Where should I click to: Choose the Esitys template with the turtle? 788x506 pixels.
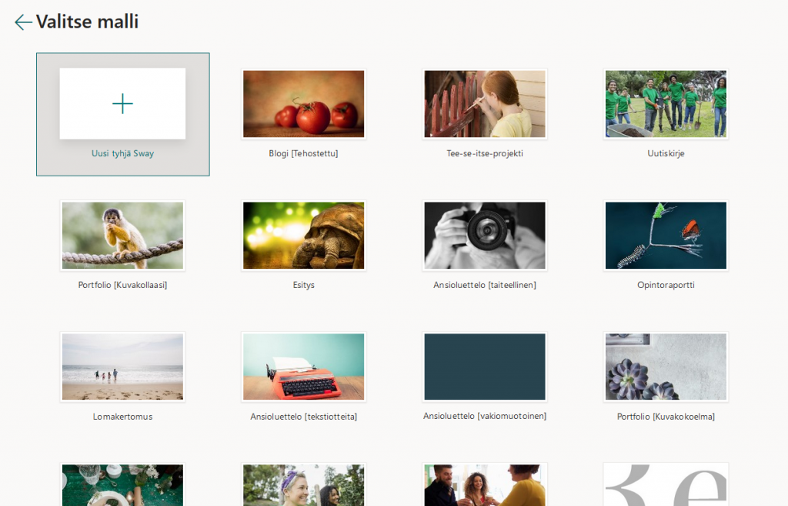pyautogui.click(x=303, y=235)
